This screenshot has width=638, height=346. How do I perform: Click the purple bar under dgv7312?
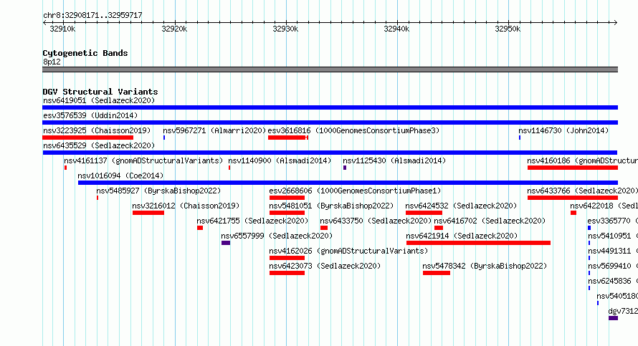click(613, 318)
